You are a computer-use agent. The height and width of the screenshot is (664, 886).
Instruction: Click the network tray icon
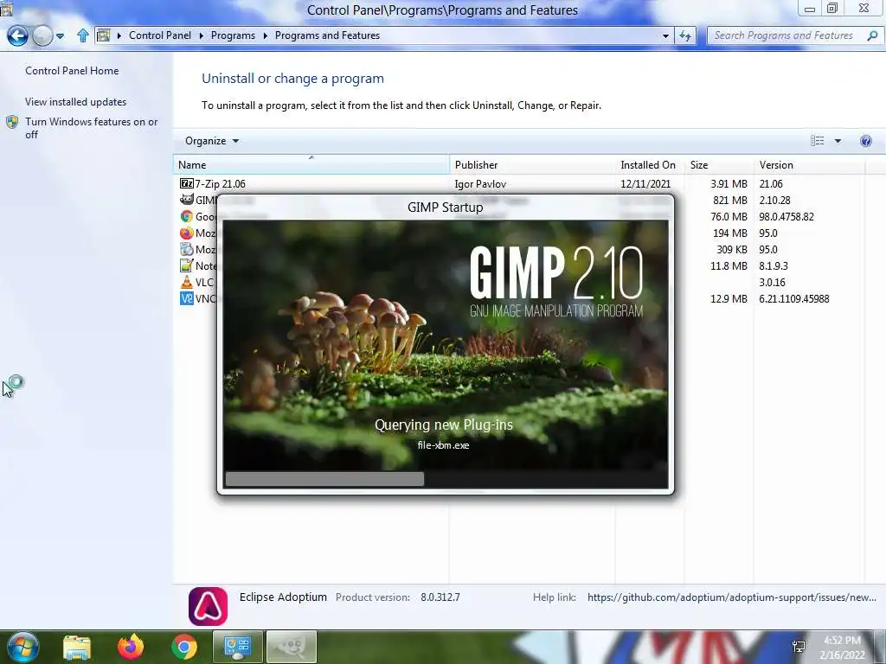(x=799, y=647)
